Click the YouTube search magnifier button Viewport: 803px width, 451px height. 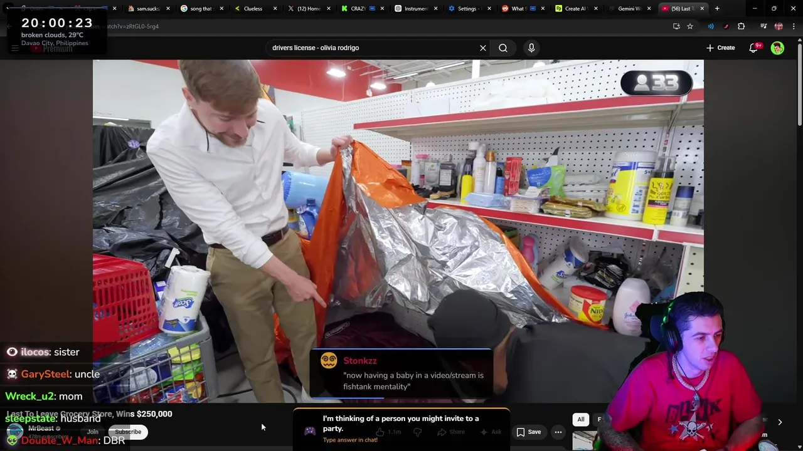click(503, 48)
